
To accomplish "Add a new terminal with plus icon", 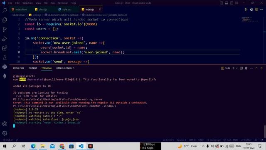I will pos(234,68).
